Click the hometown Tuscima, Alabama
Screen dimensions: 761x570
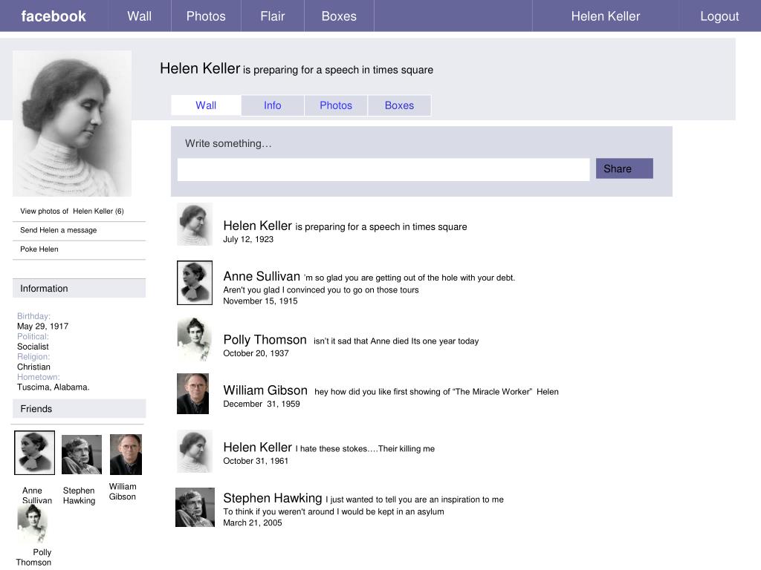pos(54,387)
